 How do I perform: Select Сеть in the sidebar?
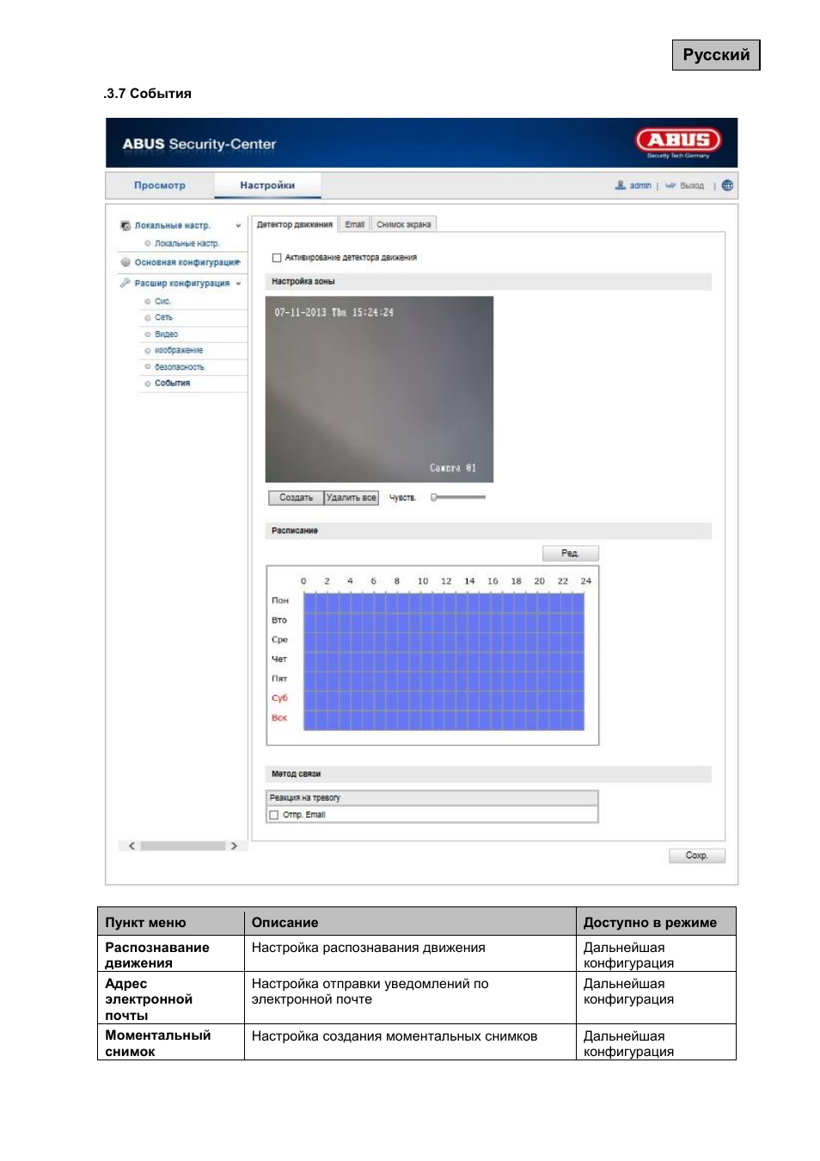pyautogui.click(x=163, y=317)
